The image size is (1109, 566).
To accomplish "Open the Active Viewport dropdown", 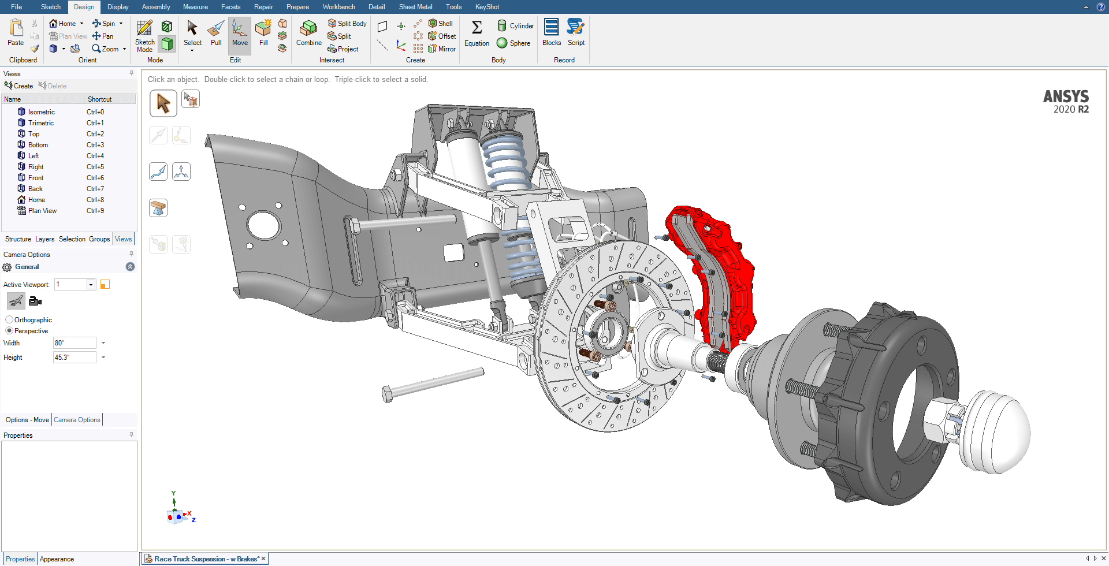I will coord(91,284).
